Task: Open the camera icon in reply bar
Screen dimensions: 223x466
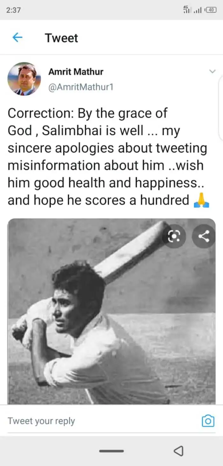Action: (208, 421)
